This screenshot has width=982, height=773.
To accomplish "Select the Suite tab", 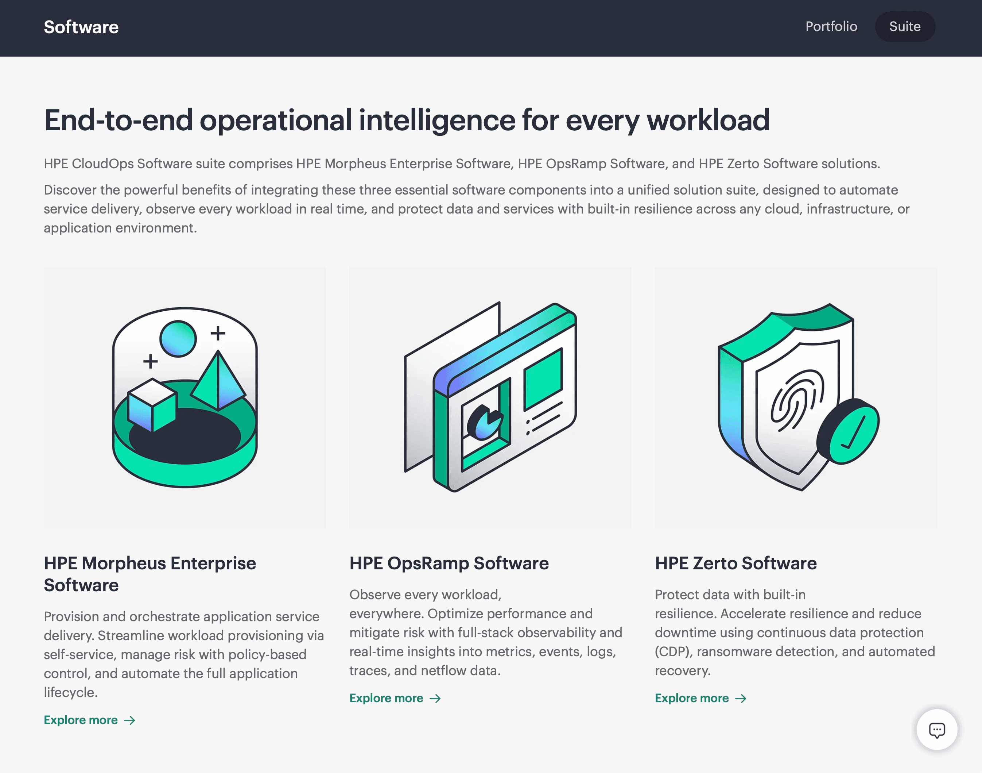I will (x=905, y=27).
